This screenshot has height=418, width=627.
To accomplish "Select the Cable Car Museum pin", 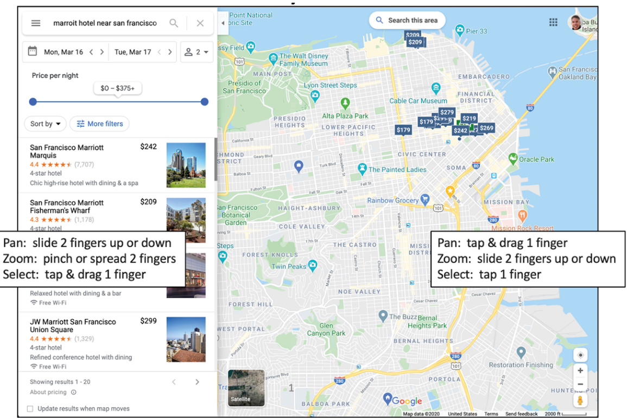I will (436, 88).
